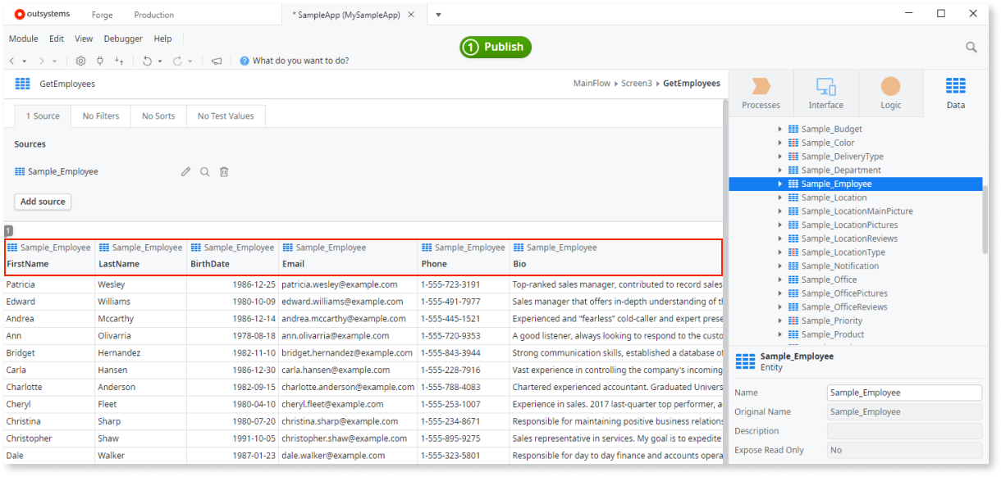This screenshot has height=477, width=1001.
Task: Edit the Sample_Employee source with the pencil icon
Action: pyautogui.click(x=185, y=171)
